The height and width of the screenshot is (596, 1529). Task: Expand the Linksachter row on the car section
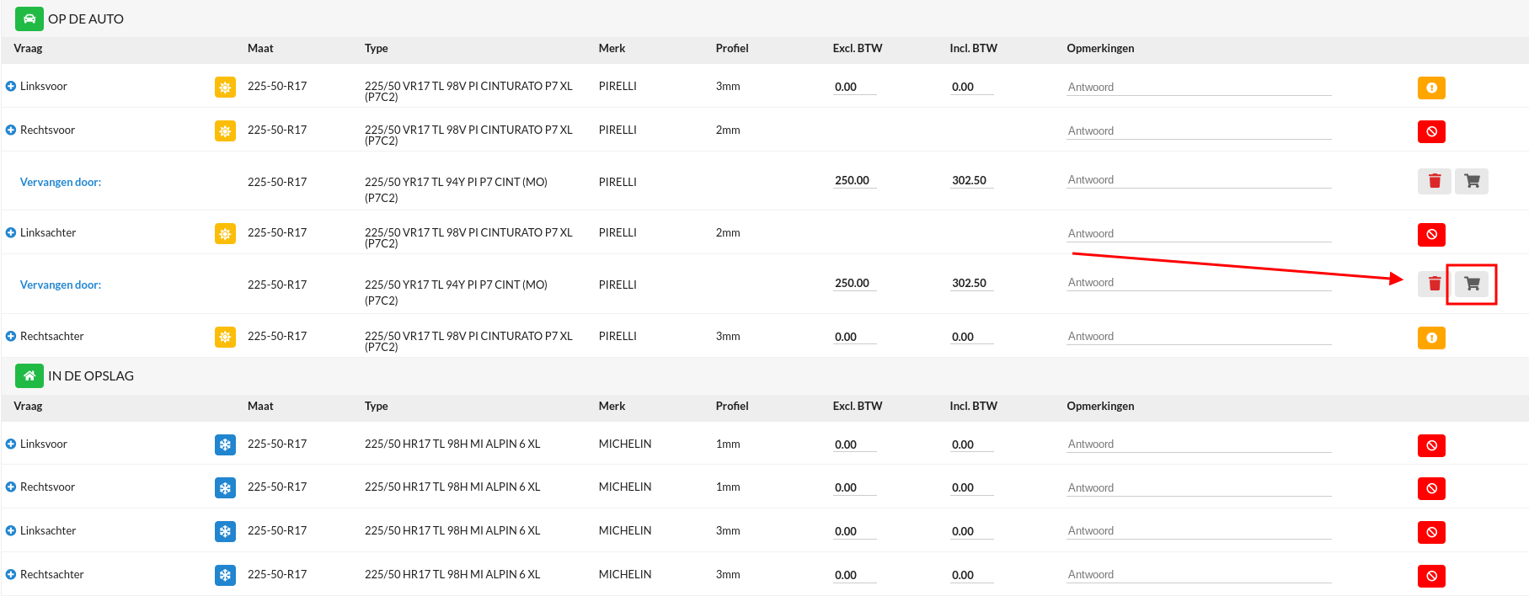(x=11, y=232)
